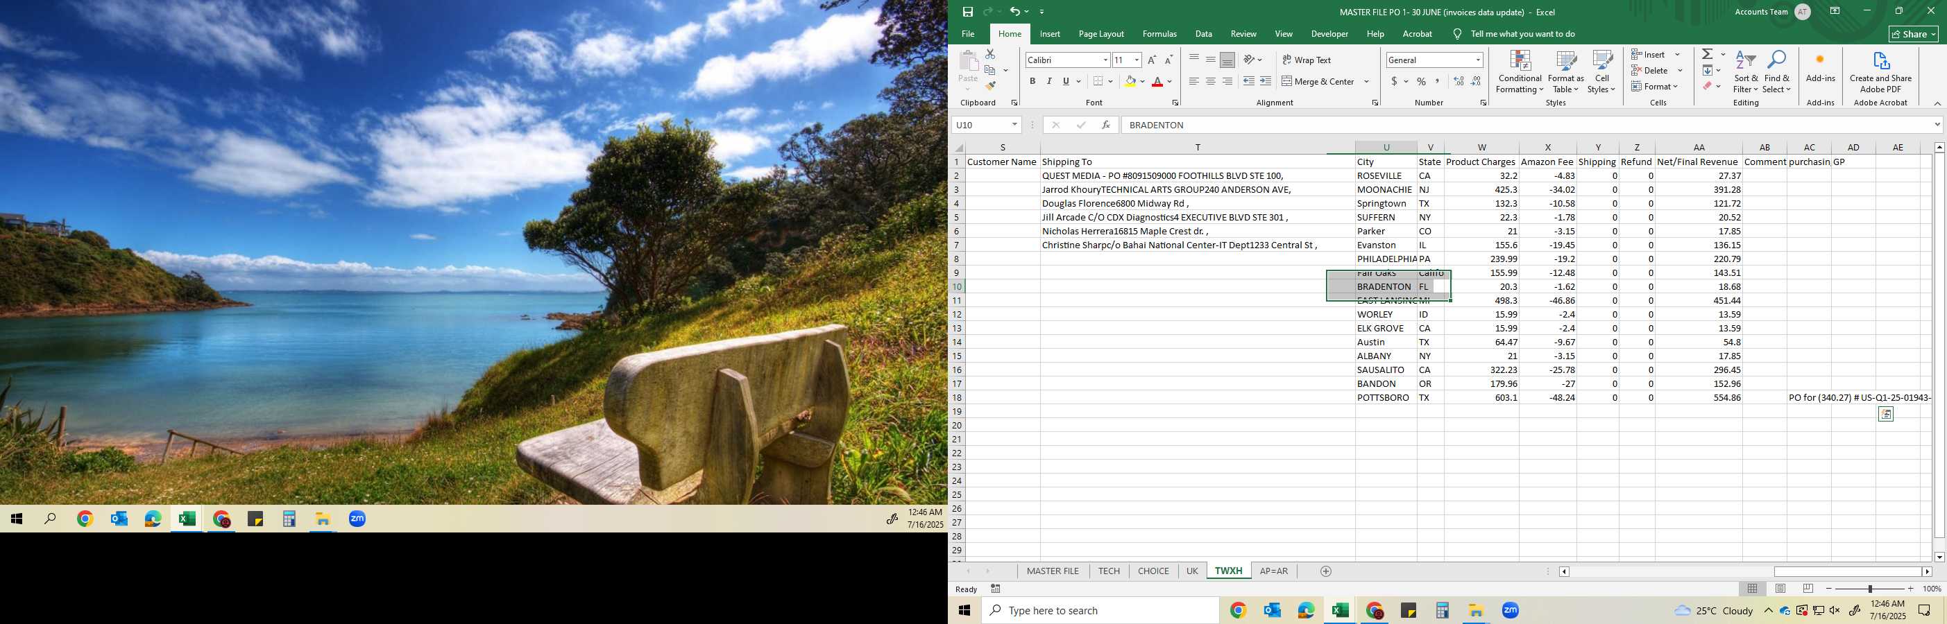Click the Decrease Indent icon
This screenshot has width=1947, height=624.
[x=1249, y=81]
